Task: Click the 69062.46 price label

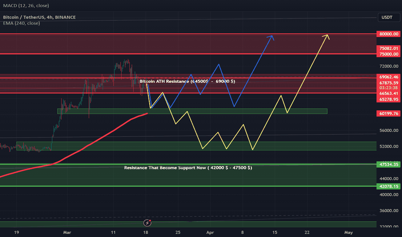Action: coord(389,76)
